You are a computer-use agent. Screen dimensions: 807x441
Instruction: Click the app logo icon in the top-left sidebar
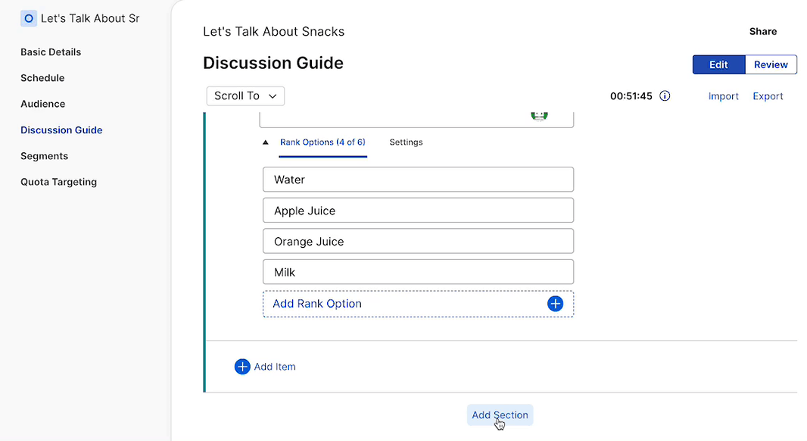point(29,17)
